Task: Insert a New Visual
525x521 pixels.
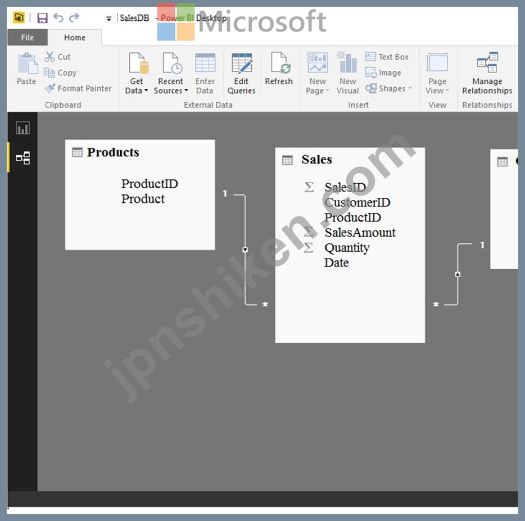Action: point(347,73)
